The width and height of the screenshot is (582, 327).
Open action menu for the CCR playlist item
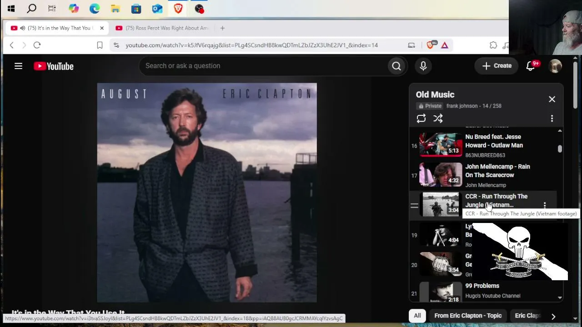pyautogui.click(x=545, y=206)
